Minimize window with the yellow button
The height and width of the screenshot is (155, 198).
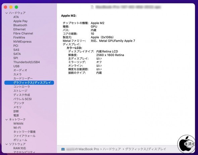click(x=11, y=7)
